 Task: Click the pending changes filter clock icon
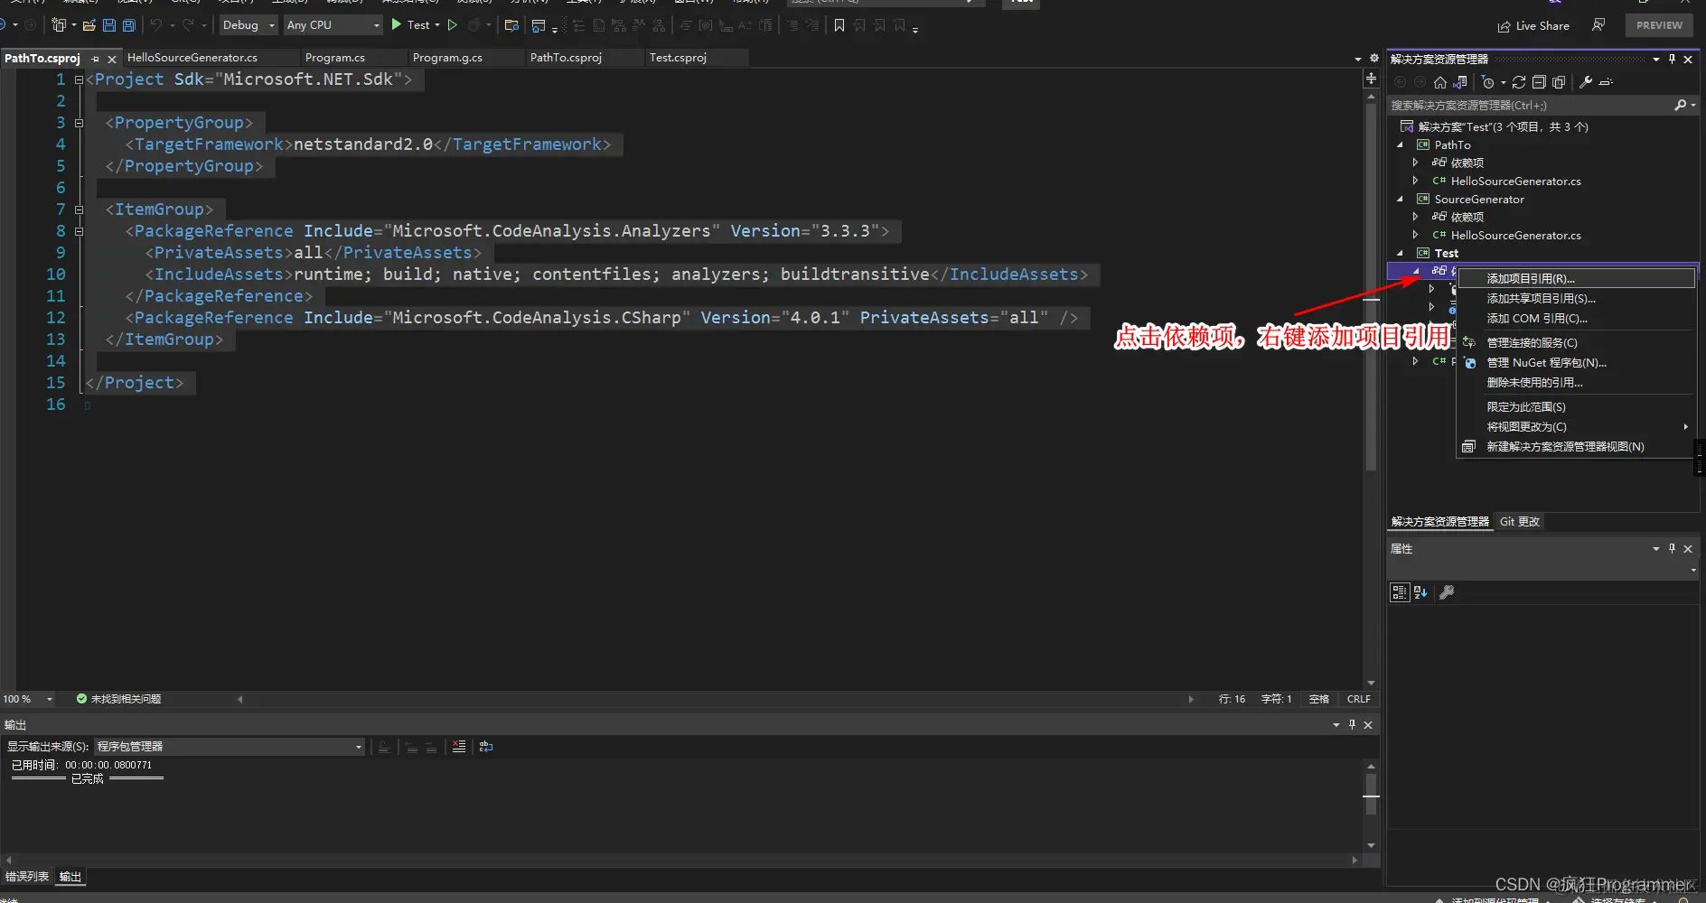[1488, 82]
